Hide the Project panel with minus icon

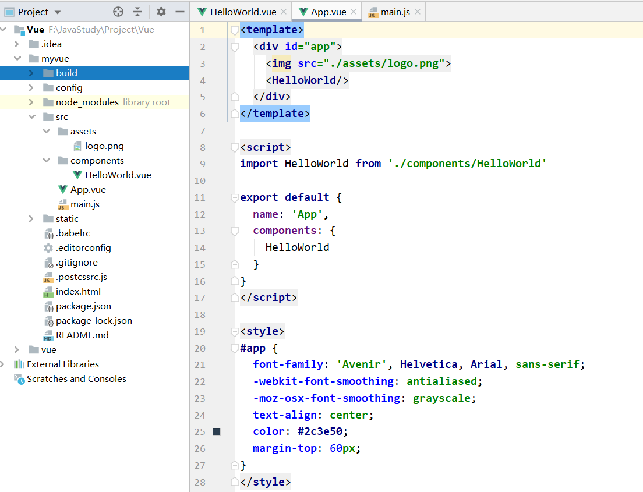[x=180, y=12]
